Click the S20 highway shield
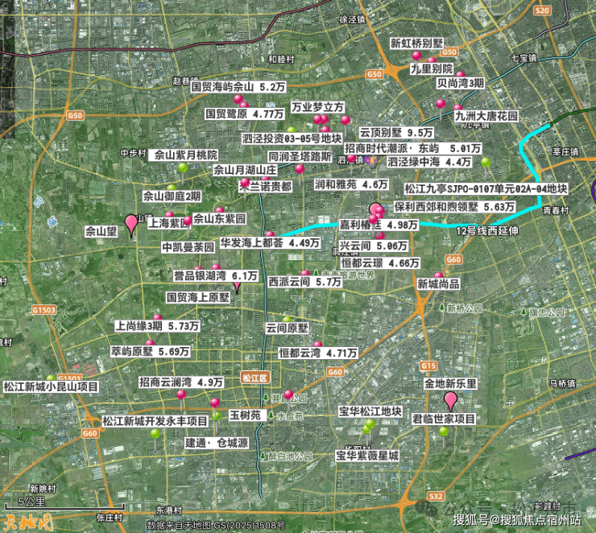Viewport: 596px width, 533px height. (x=542, y=10)
